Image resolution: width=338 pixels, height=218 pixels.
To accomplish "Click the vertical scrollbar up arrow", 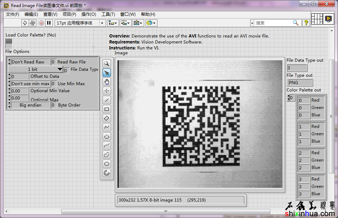I will (x=332, y=30).
